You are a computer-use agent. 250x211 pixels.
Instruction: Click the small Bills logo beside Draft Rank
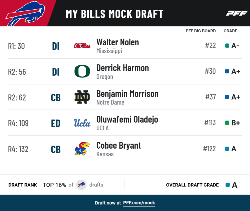click(x=81, y=185)
